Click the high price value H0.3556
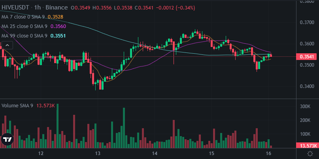The image size is (319, 159). tap(102, 8)
